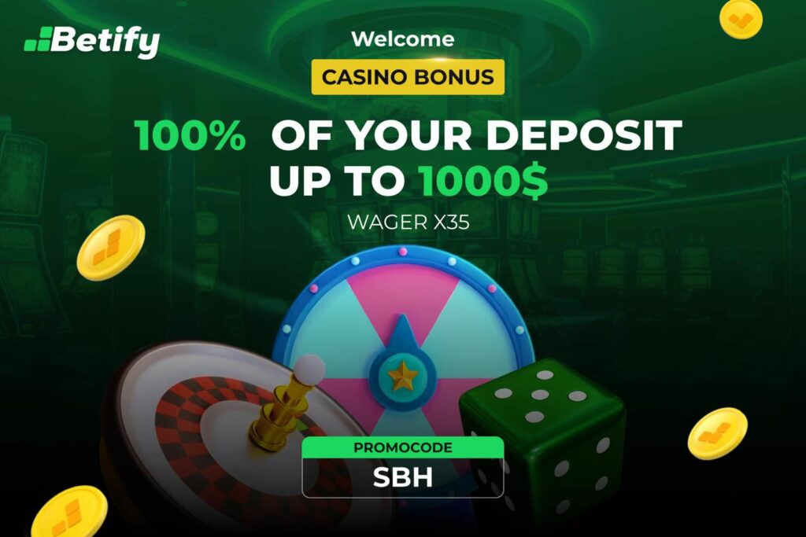Click the green 100% text

pos(190,135)
